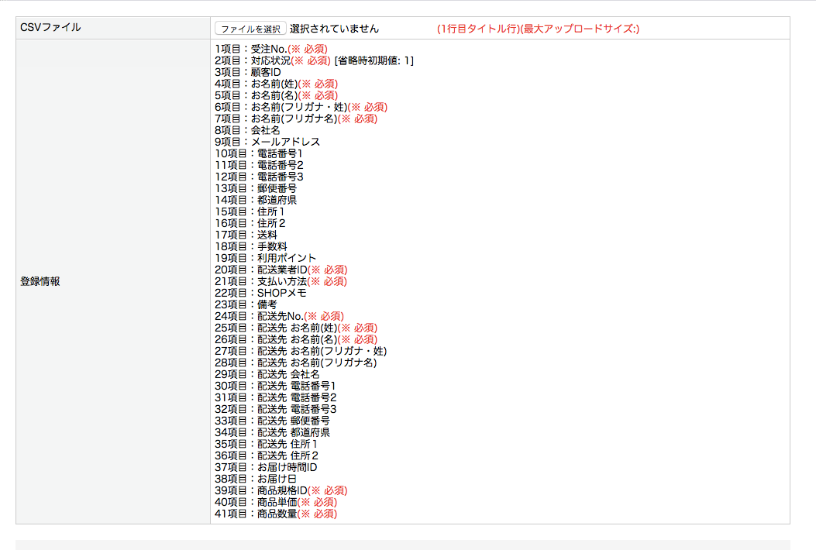Click the 17項目 送料 entry

[246, 235]
